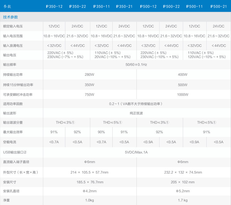Select the 适用功率因数 row label
The width and height of the screenshot is (231, 205).
tap(13, 104)
